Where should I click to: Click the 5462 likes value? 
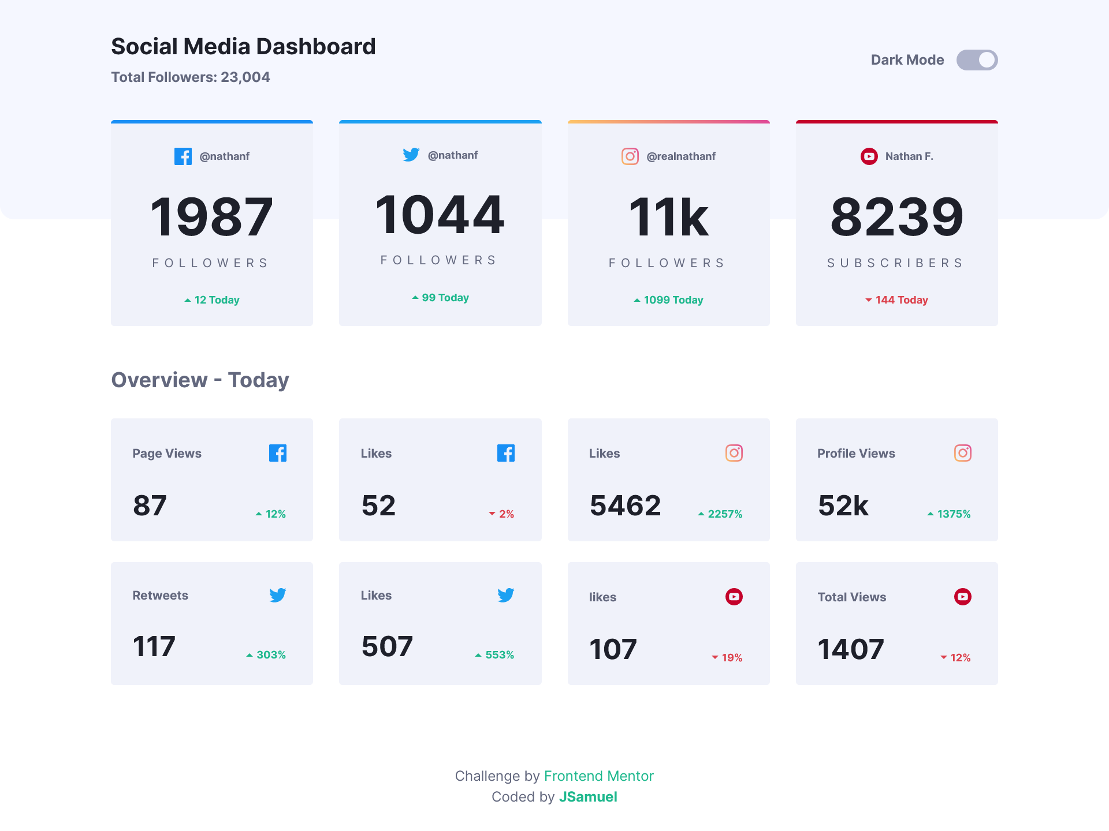click(x=626, y=506)
